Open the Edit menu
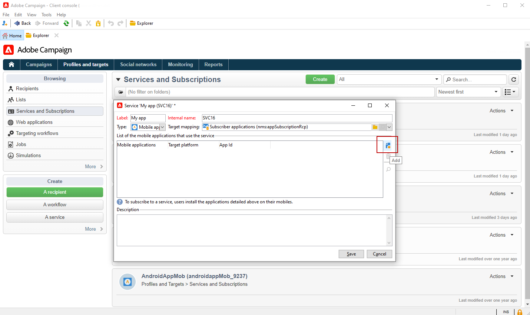 [18, 15]
